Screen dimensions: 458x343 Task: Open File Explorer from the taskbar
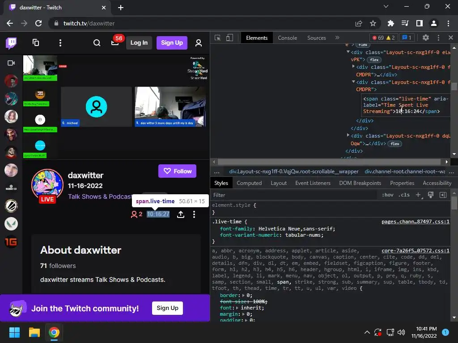[34, 332]
